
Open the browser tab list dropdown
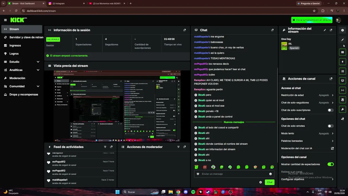tap(3, 4)
